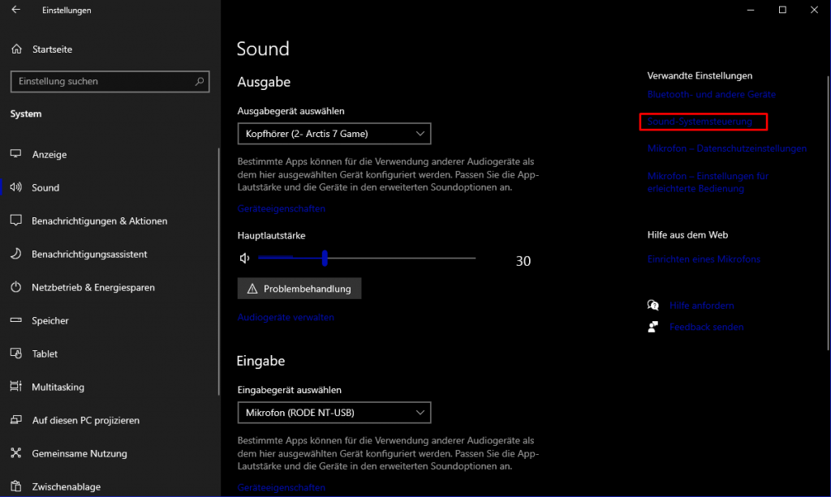Click the Sound speaker icon in sidebar
This screenshot has width=831, height=497.
coord(15,187)
